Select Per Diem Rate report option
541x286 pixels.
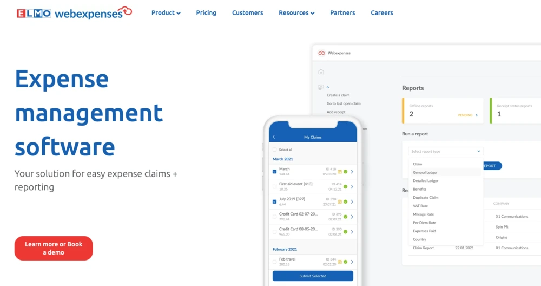pos(424,223)
